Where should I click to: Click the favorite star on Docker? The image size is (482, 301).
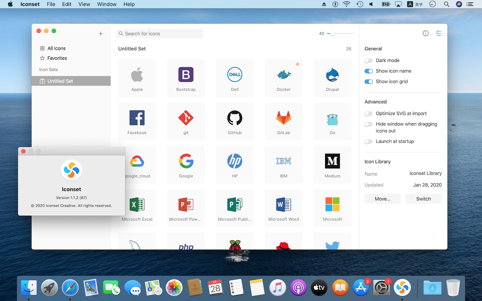(298, 64)
